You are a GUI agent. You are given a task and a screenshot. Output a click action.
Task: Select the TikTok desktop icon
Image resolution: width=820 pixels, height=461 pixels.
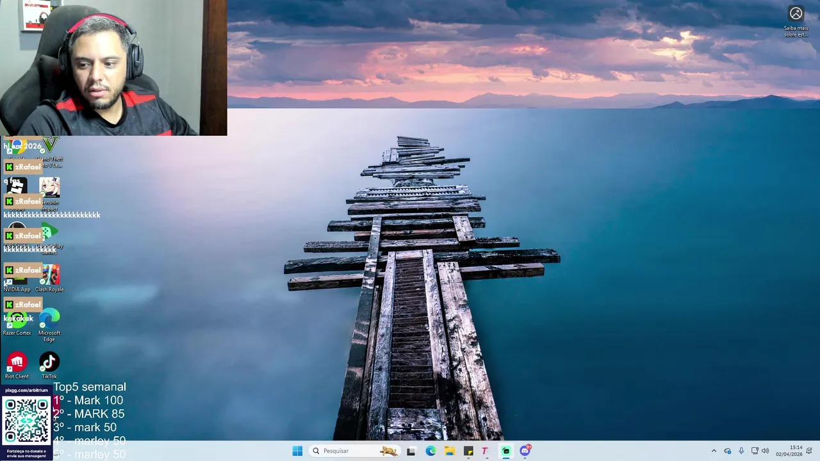pos(49,366)
